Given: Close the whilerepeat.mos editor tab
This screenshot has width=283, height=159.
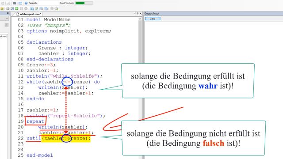Looking at the screenshot, I should click(141, 14).
